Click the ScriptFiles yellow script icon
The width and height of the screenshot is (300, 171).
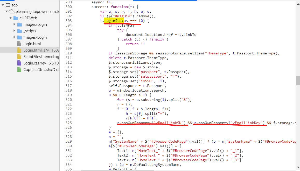click(19, 57)
